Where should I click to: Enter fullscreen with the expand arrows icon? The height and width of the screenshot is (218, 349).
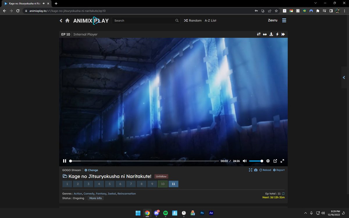tap(282, 161)
